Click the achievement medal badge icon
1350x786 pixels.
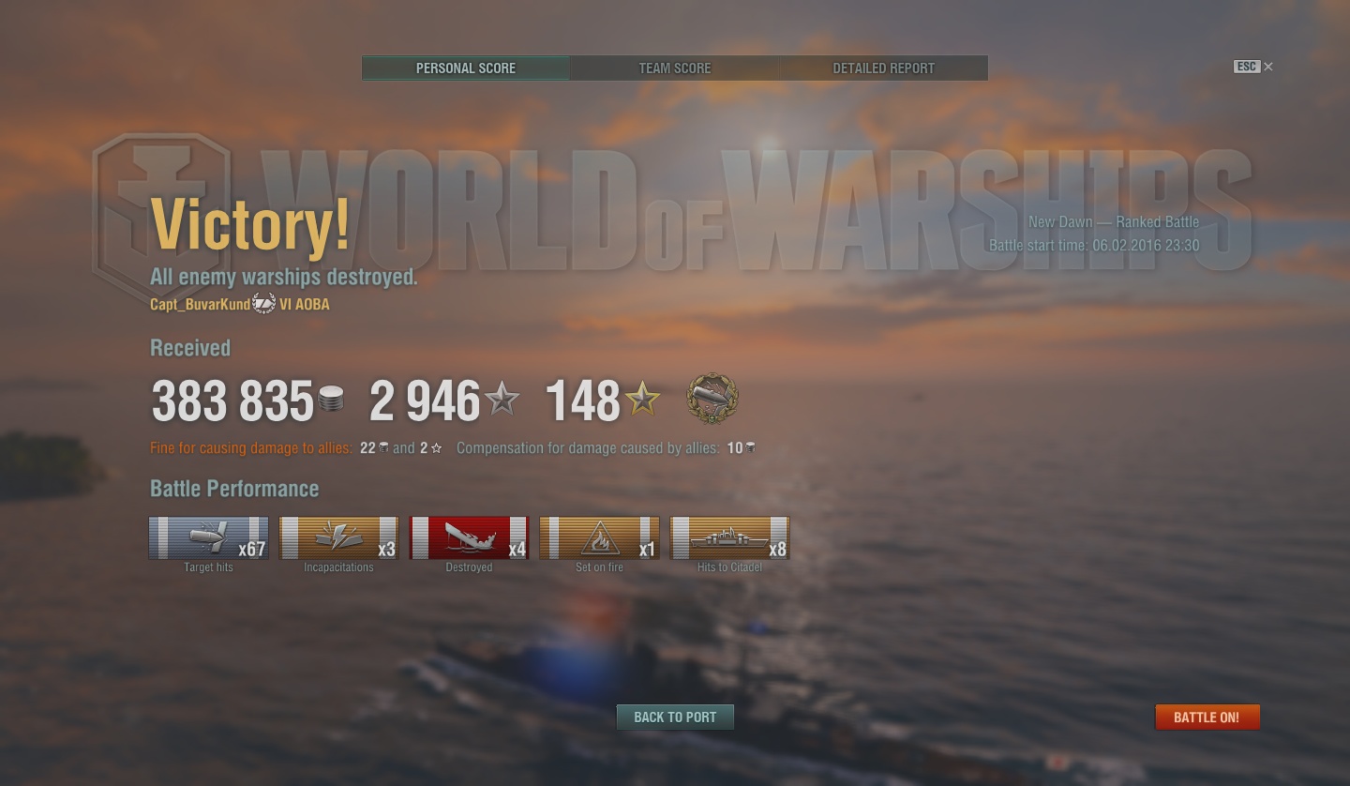click(x=712, y=399)
